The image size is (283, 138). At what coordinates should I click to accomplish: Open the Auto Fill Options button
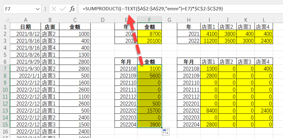[165, 132]
